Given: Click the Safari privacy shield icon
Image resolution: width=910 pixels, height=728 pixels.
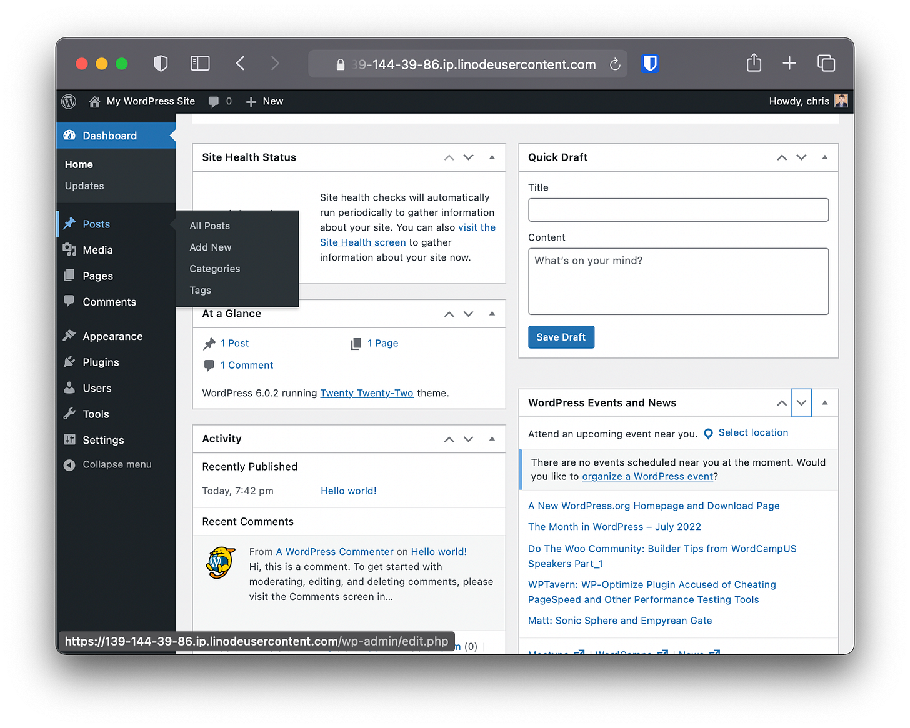Looking at the screenshot, I should pyautogui.click(x=161, y=63).
